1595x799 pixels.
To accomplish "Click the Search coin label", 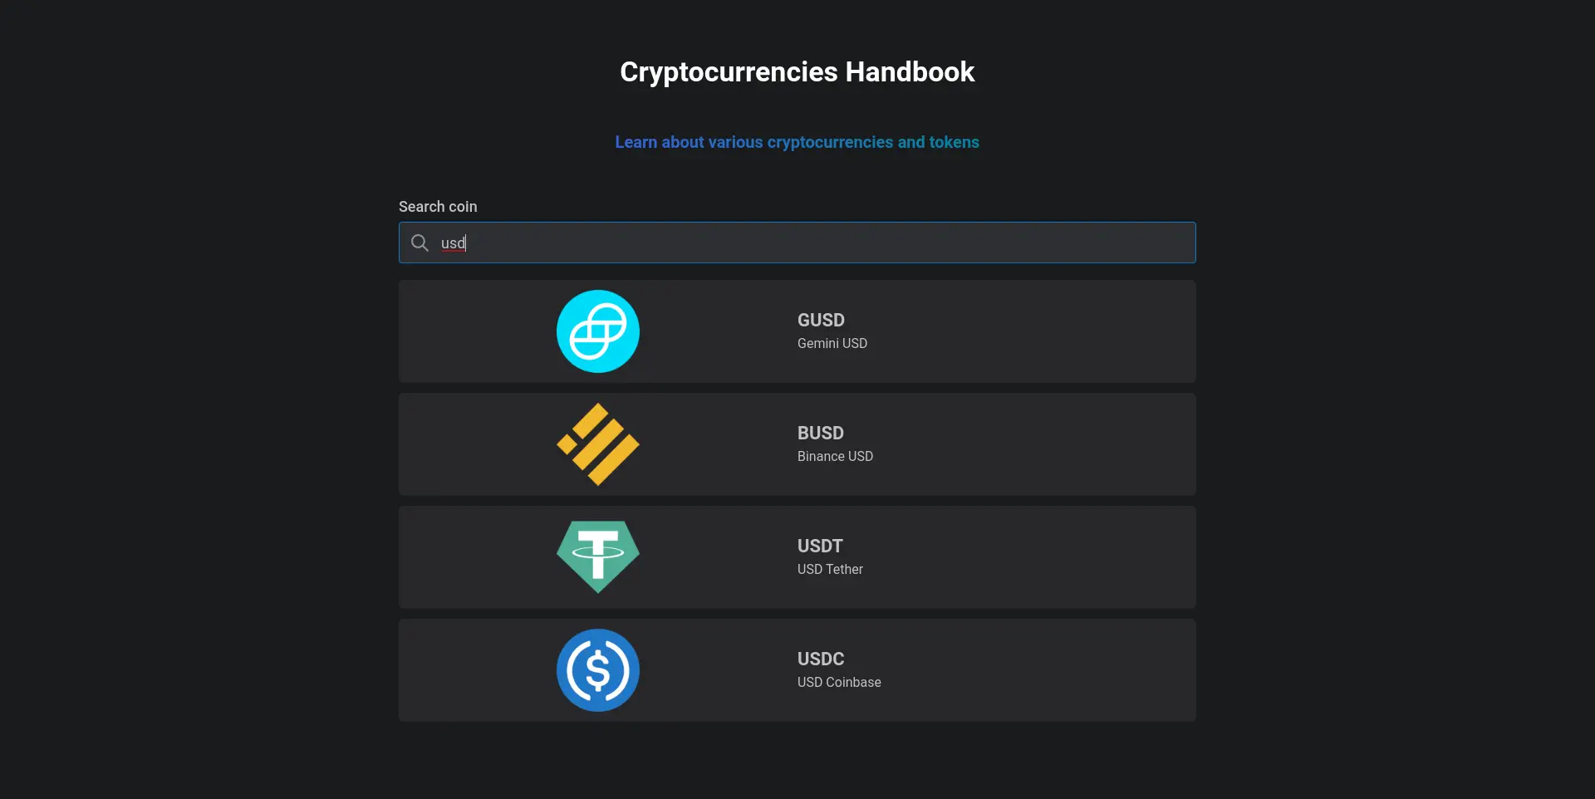I will coord(438,207).
